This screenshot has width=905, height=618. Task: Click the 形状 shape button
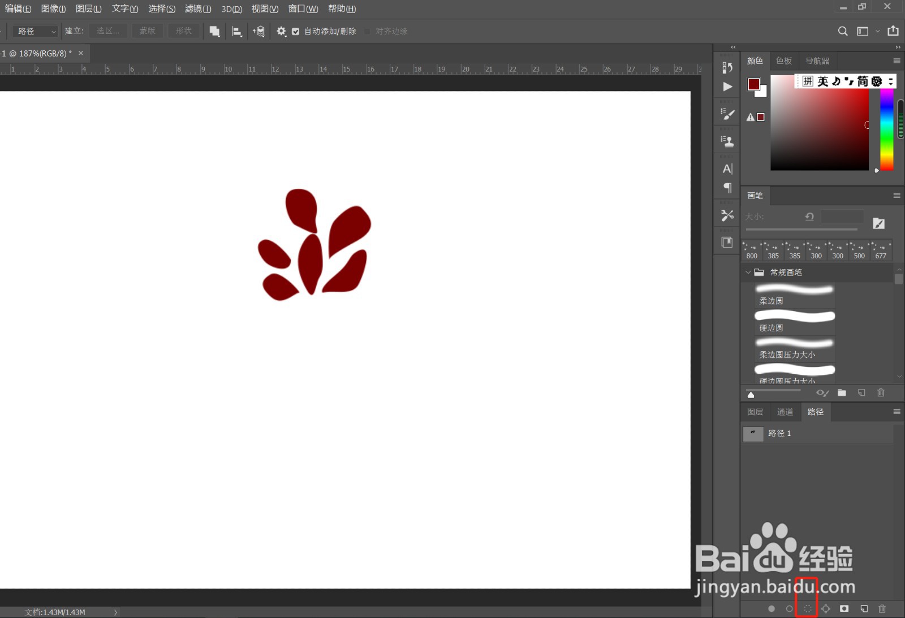184,31
